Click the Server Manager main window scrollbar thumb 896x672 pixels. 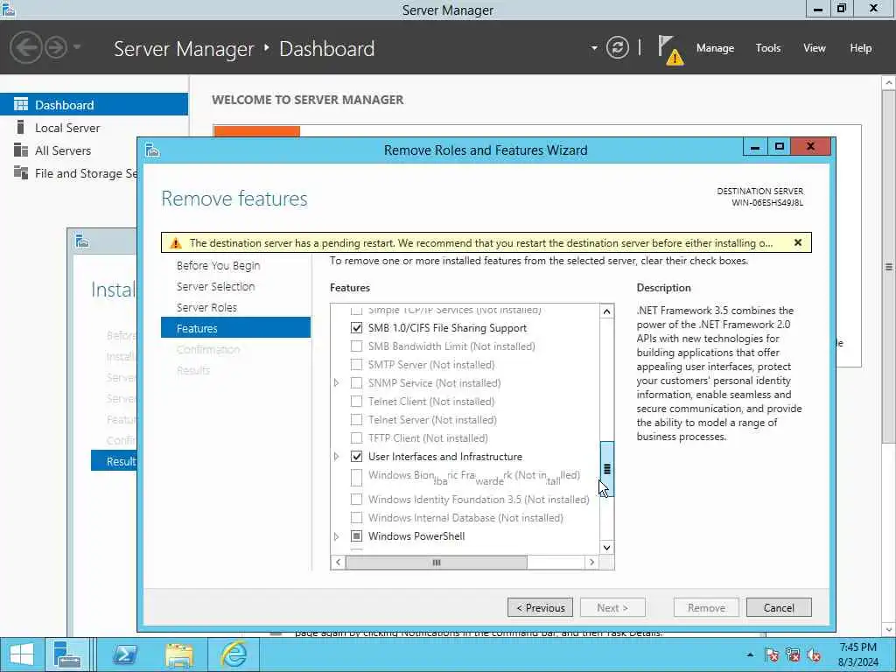tap(889, 266)
